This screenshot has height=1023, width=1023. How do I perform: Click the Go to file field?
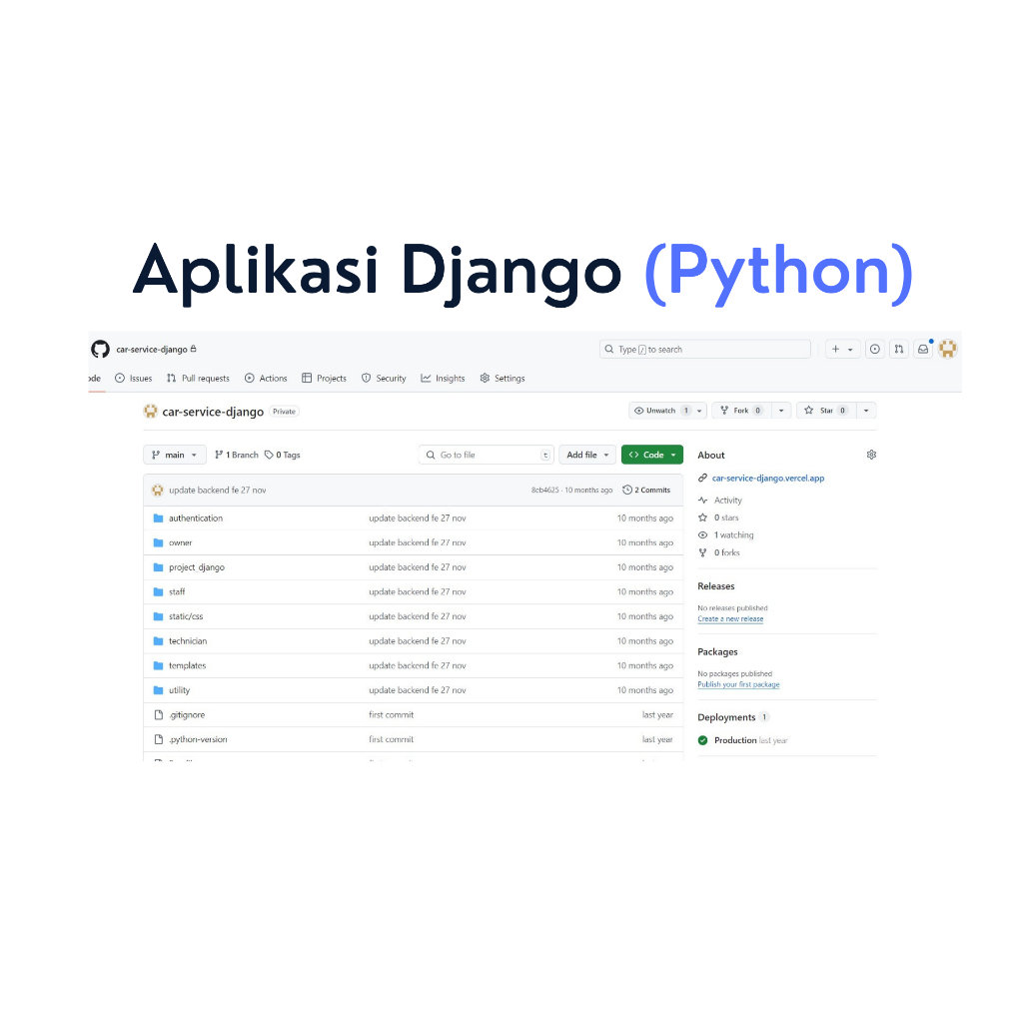(x=487, y=455)
